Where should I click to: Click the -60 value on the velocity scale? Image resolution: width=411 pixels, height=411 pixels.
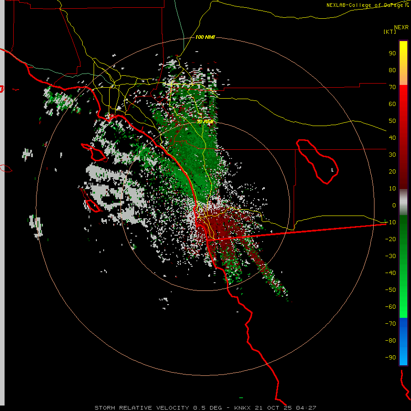(390, 307)
